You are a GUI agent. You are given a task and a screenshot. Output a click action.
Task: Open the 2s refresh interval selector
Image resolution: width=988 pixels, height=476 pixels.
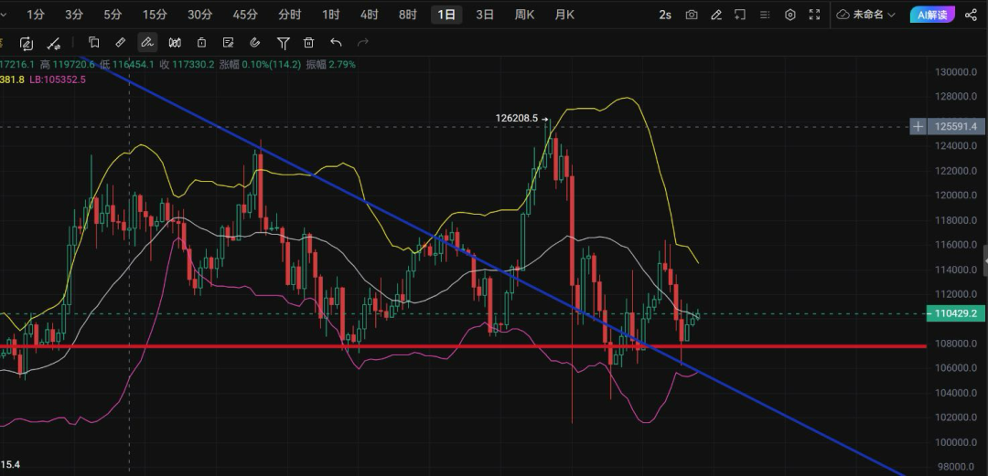pyautogui.click(x=665, y=15)
